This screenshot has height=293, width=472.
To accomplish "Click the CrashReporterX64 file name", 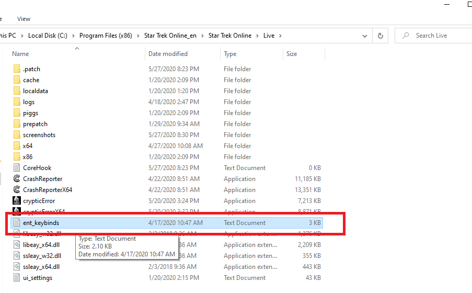I will click(48, 189).
